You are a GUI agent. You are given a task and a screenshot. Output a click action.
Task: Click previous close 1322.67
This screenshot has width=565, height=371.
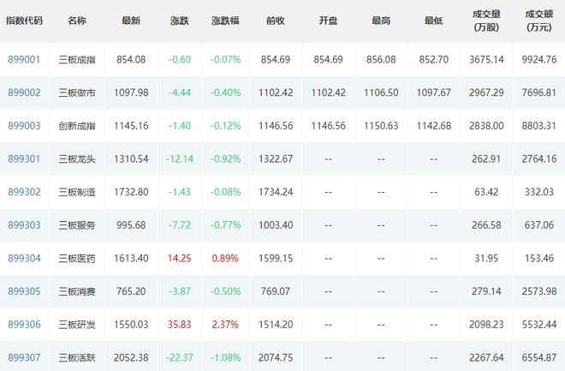276,159
